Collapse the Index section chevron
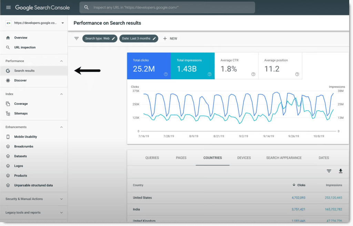This screenshot has height=226, width=353. (61, 94)
